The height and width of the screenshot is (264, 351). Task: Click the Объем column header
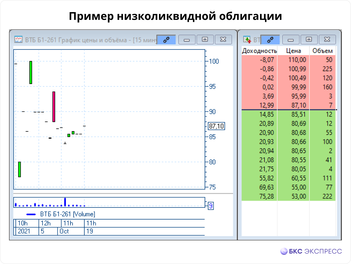point(322,51)
